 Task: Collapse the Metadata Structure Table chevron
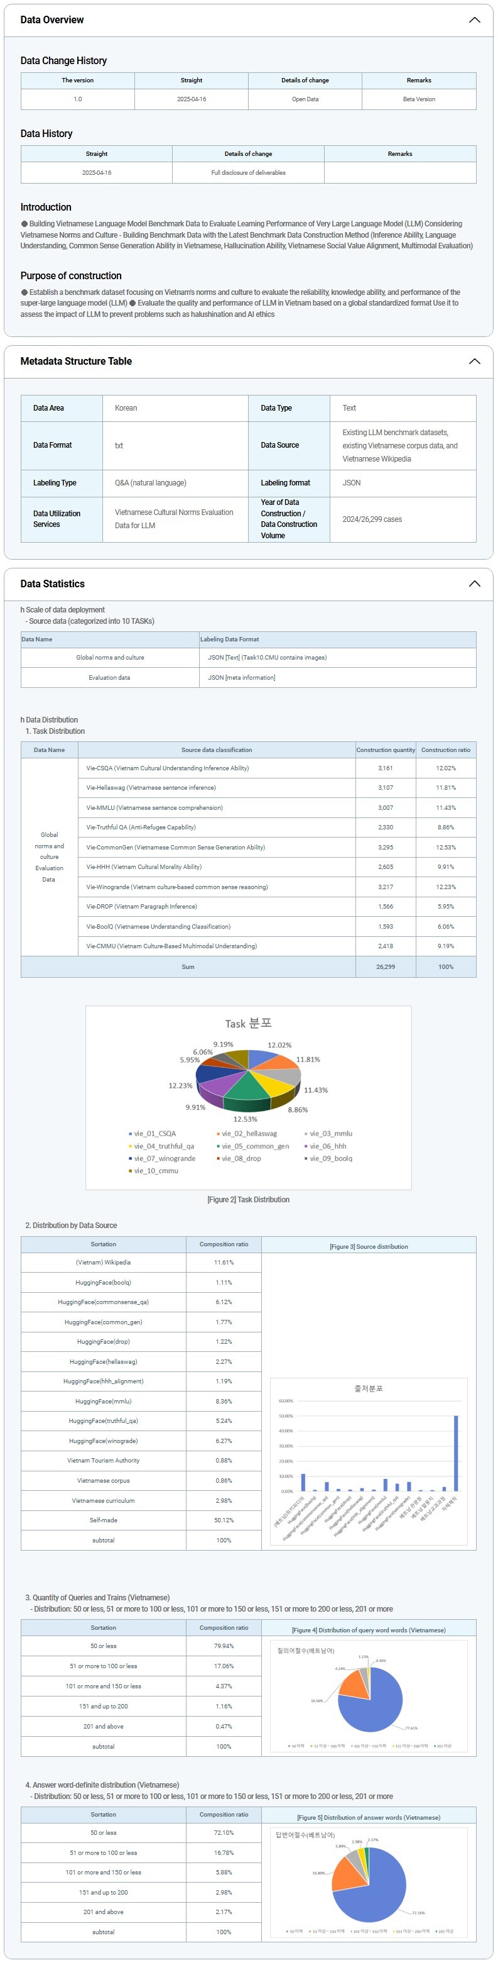(x=474, y=362)
